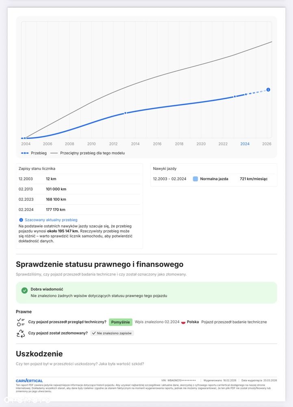Click the checklist icon for technical inspection

[x=21, y=322]
